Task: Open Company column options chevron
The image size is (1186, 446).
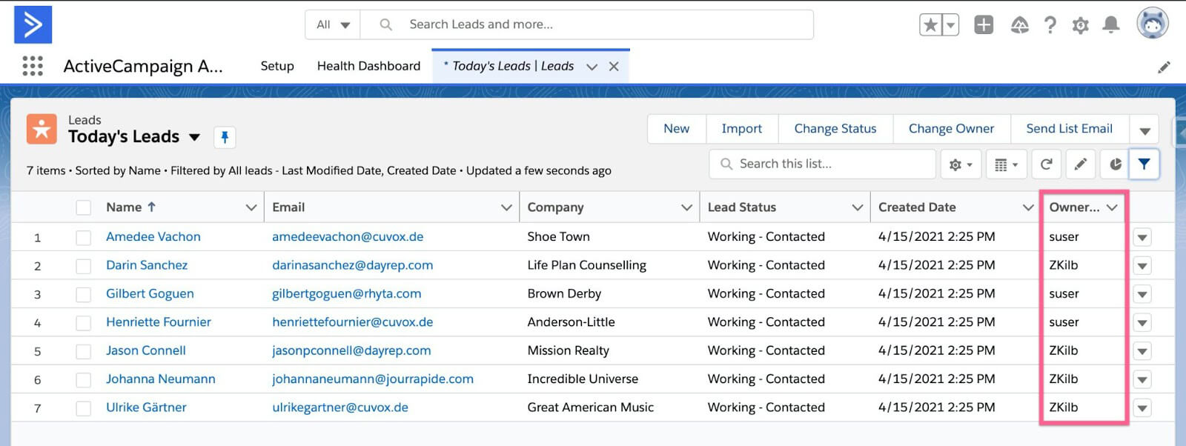Action: coord(686,207)
